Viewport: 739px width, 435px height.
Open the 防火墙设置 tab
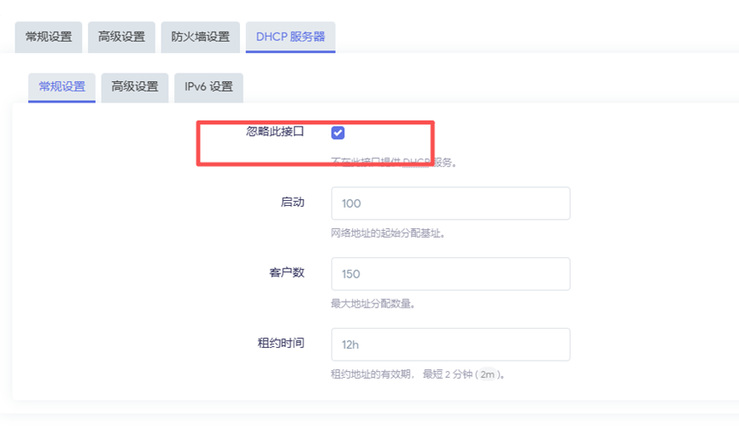200,38
